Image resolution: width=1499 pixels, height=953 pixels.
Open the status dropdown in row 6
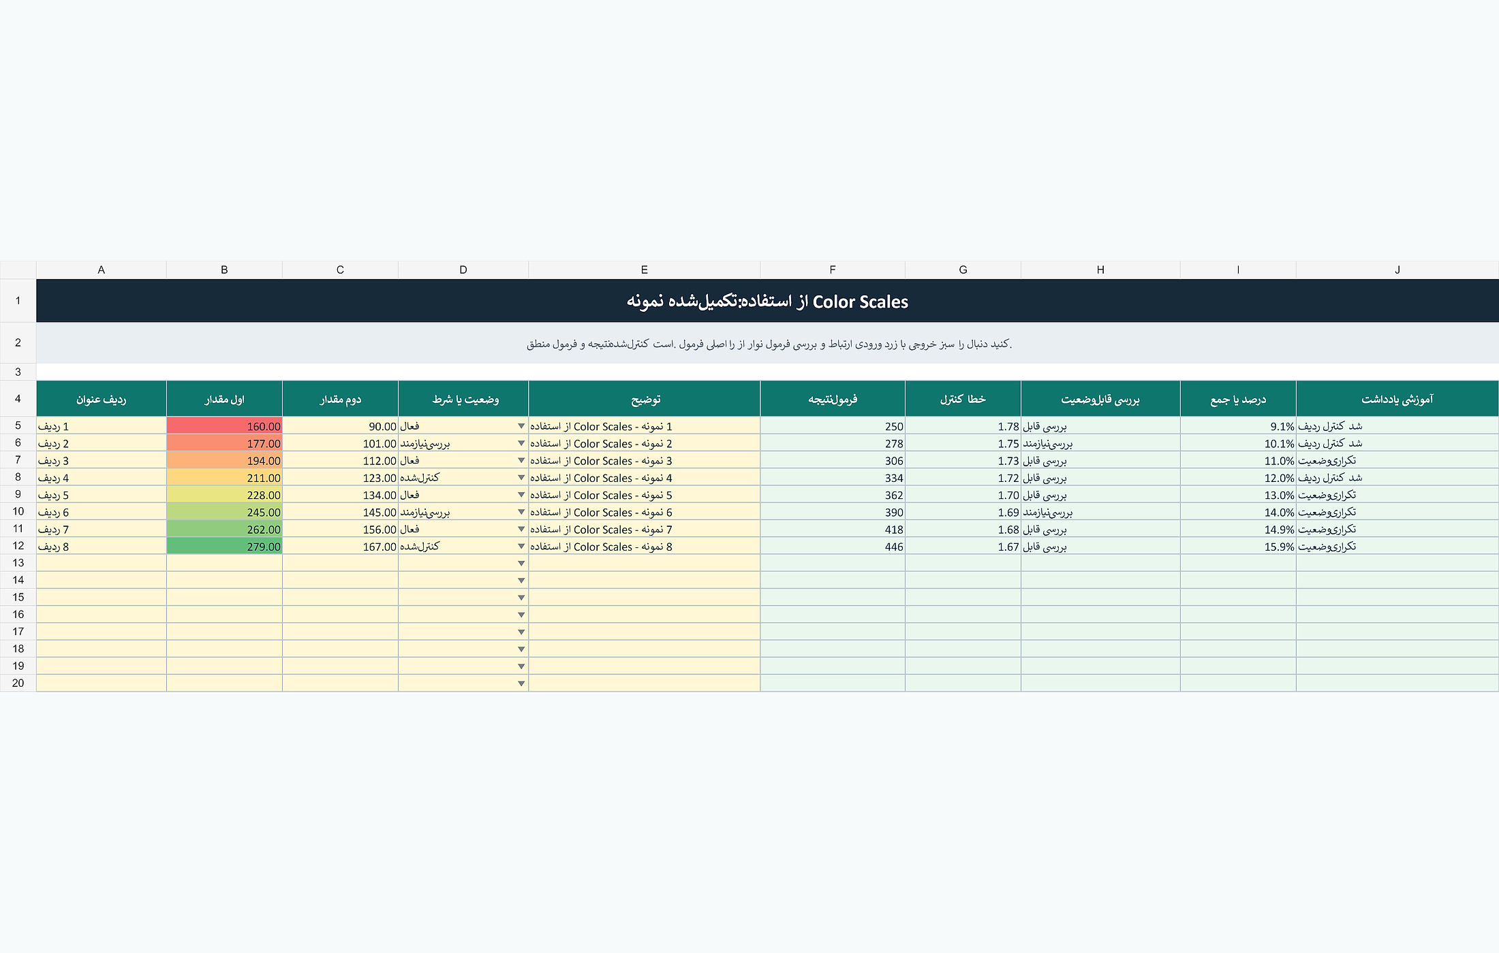pyautogui.click(x=521, y=443)
